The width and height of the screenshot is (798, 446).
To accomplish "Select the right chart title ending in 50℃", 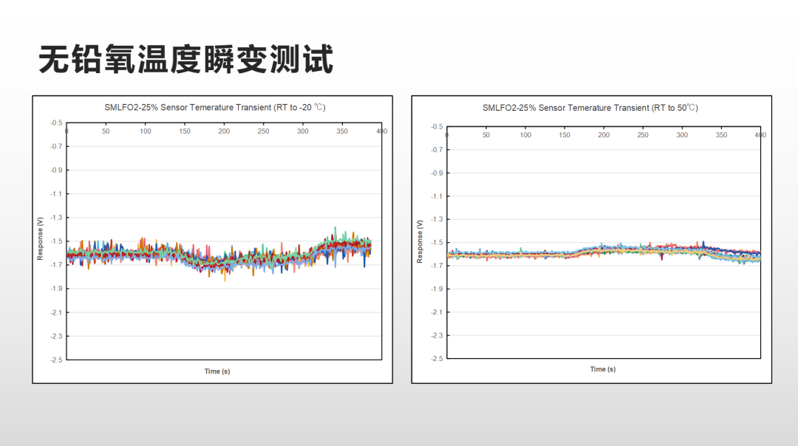I will 590,108.
